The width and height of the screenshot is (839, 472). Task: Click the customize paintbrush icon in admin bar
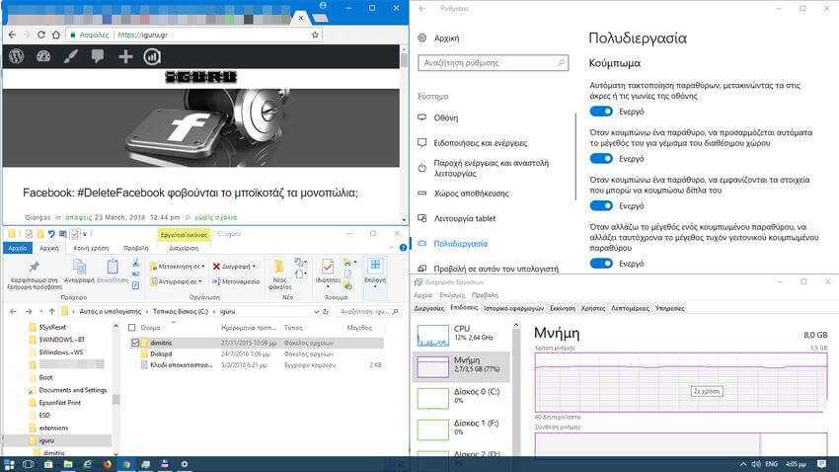pos(71,56)
